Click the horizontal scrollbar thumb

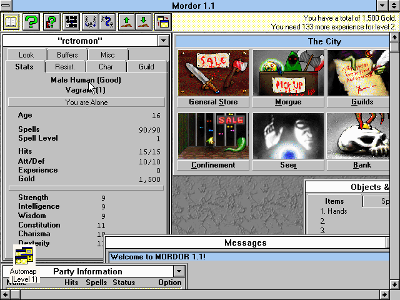15,295
